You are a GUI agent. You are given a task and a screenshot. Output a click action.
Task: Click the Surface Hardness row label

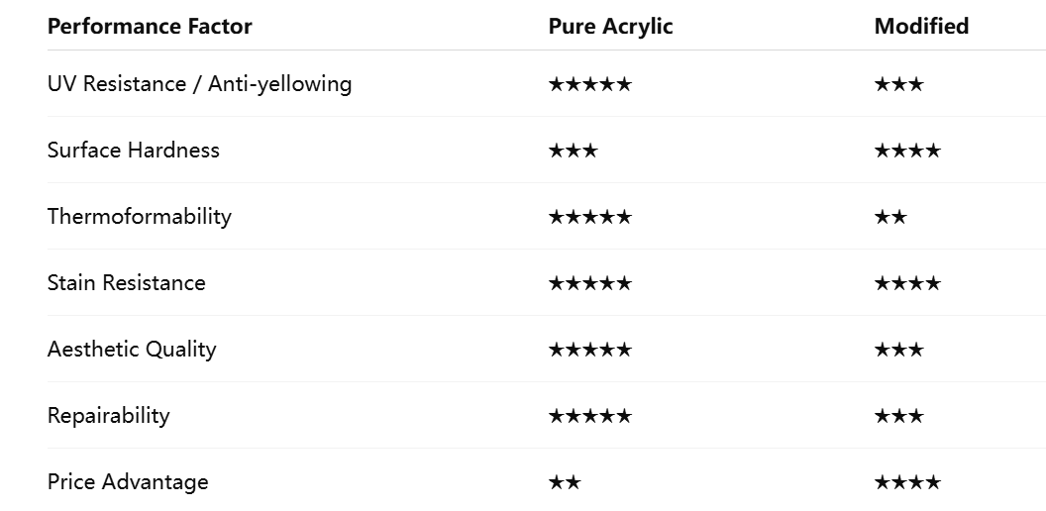[x=134, y=151]
